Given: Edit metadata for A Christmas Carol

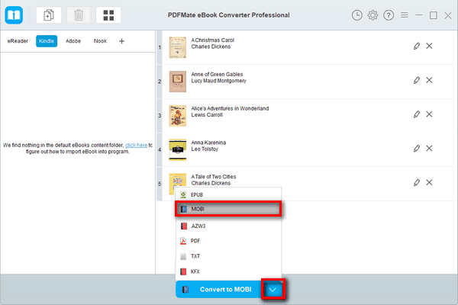Looking at the screenshot, I should click(417, 46).
